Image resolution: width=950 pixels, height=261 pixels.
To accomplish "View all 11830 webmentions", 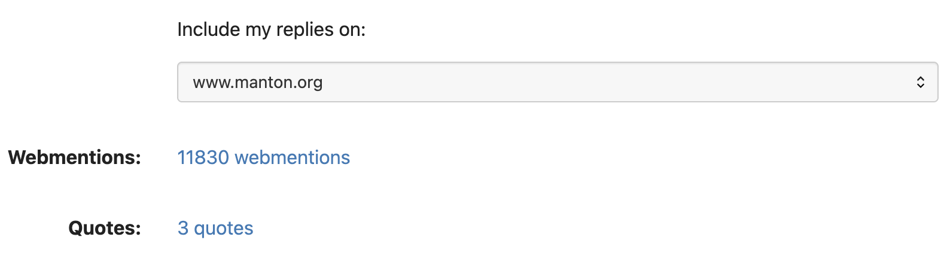I will coord(263,157).
